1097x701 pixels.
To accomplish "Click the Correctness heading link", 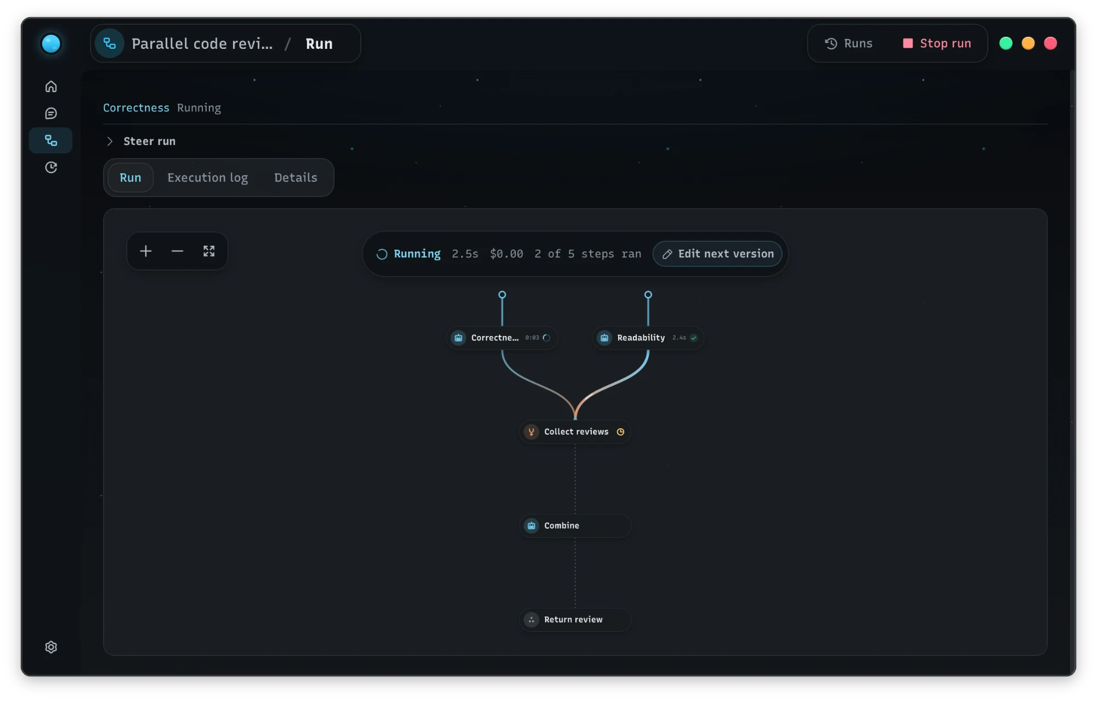I will pyautogui.click(x=136, y=108).
